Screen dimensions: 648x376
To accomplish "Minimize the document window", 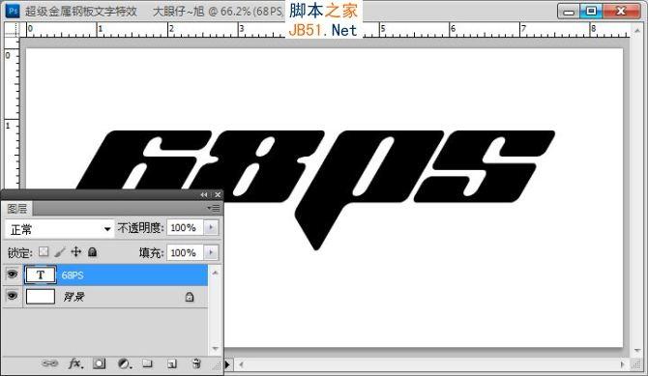I will tap(569, 12).
